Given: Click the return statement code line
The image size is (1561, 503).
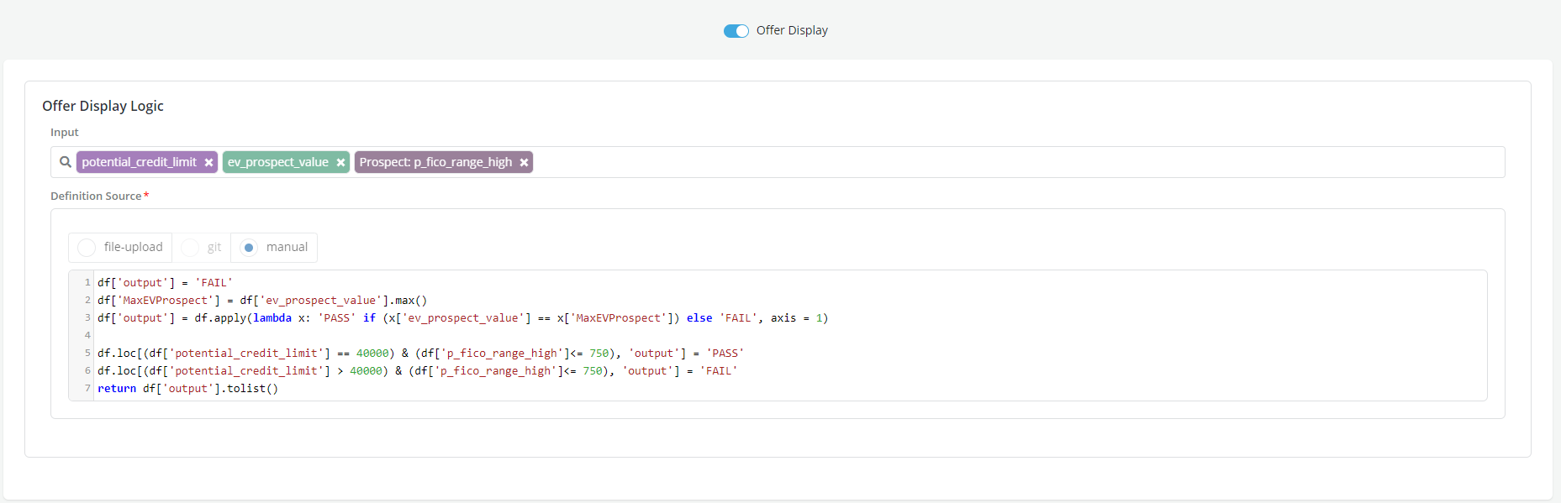Looking at the screenshot, I should coord(187,389).
